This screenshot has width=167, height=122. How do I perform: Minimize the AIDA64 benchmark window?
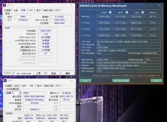click(x=151, y=5)
